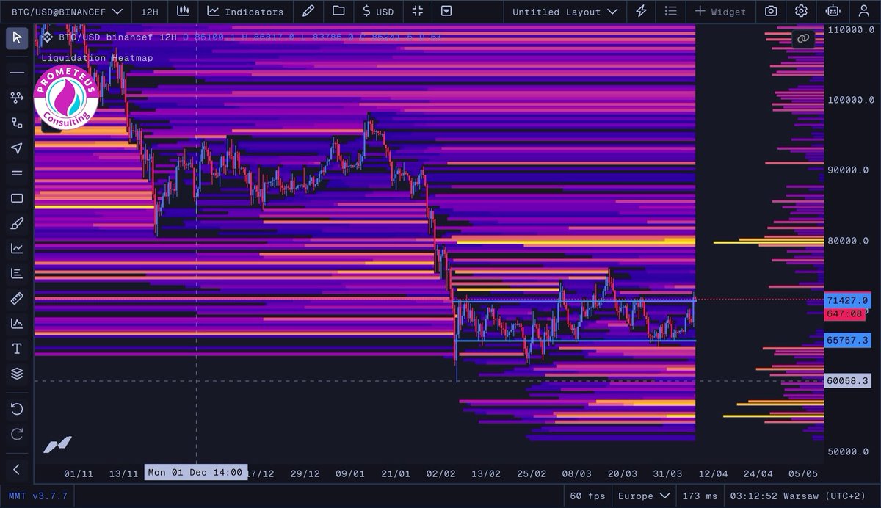Viewport: 881px width, 508px height.
Task: Click the BTC/USD binancef 12H chart title
Action: [117, 36]
